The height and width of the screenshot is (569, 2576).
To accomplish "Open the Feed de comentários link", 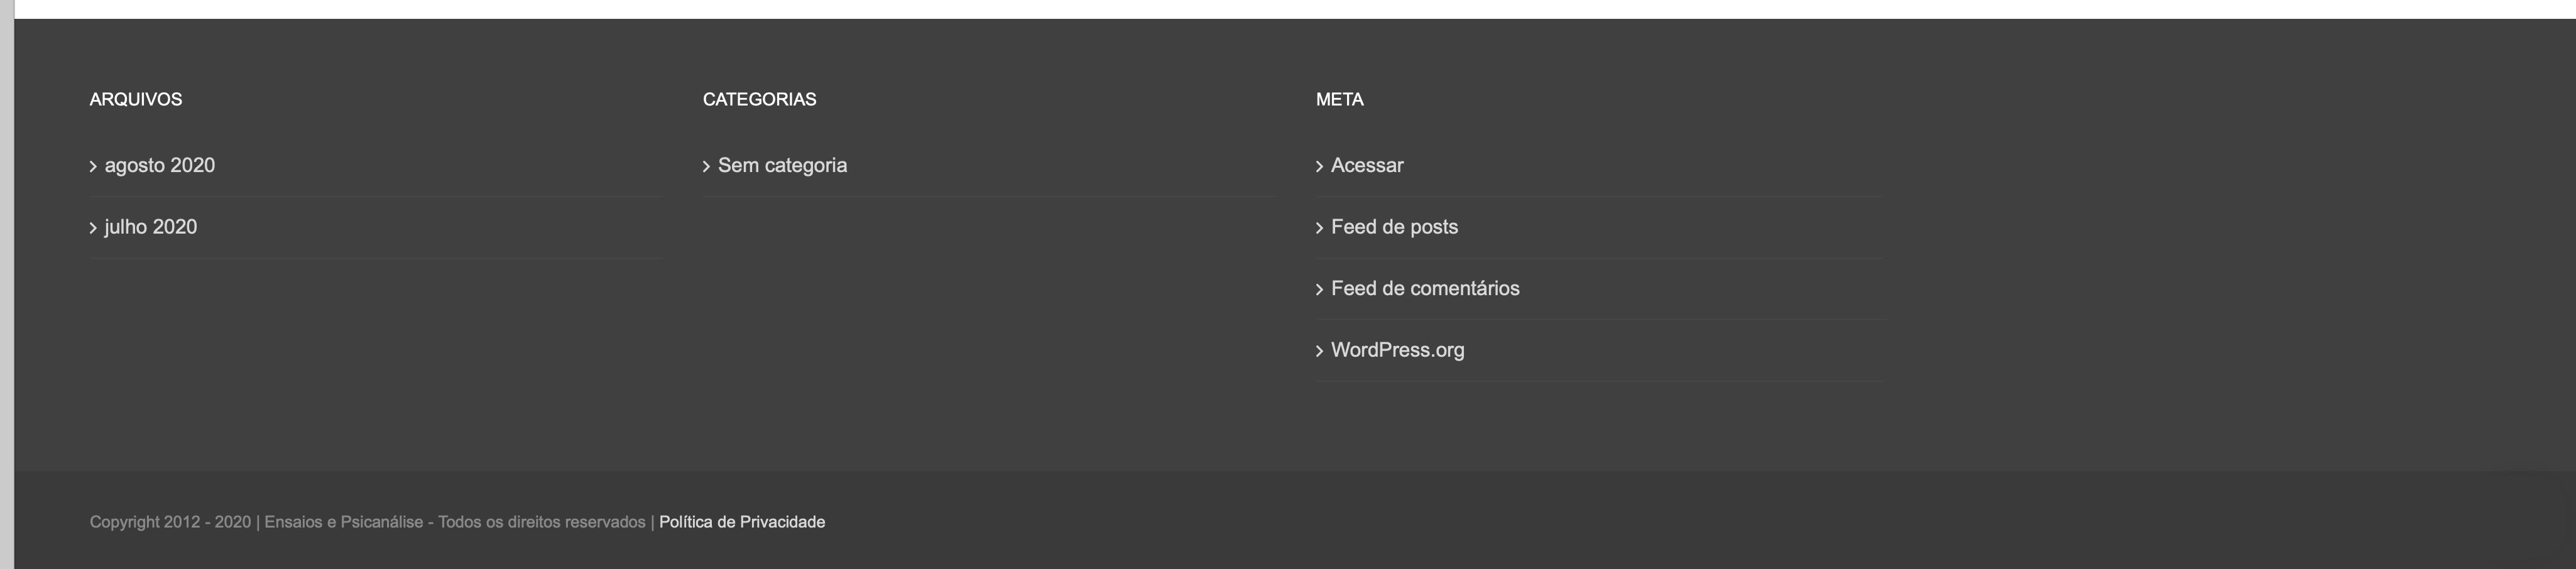I will point(1425,289).
